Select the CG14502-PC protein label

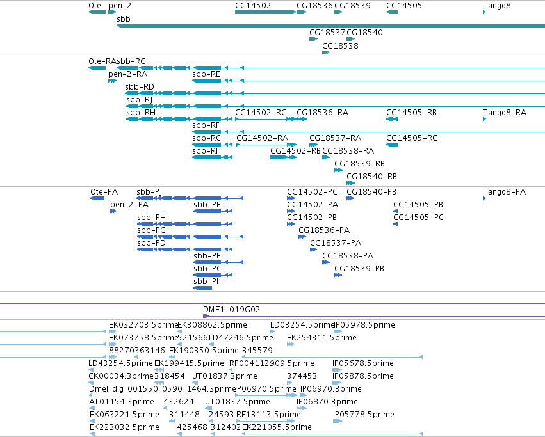tap(312, 192)
